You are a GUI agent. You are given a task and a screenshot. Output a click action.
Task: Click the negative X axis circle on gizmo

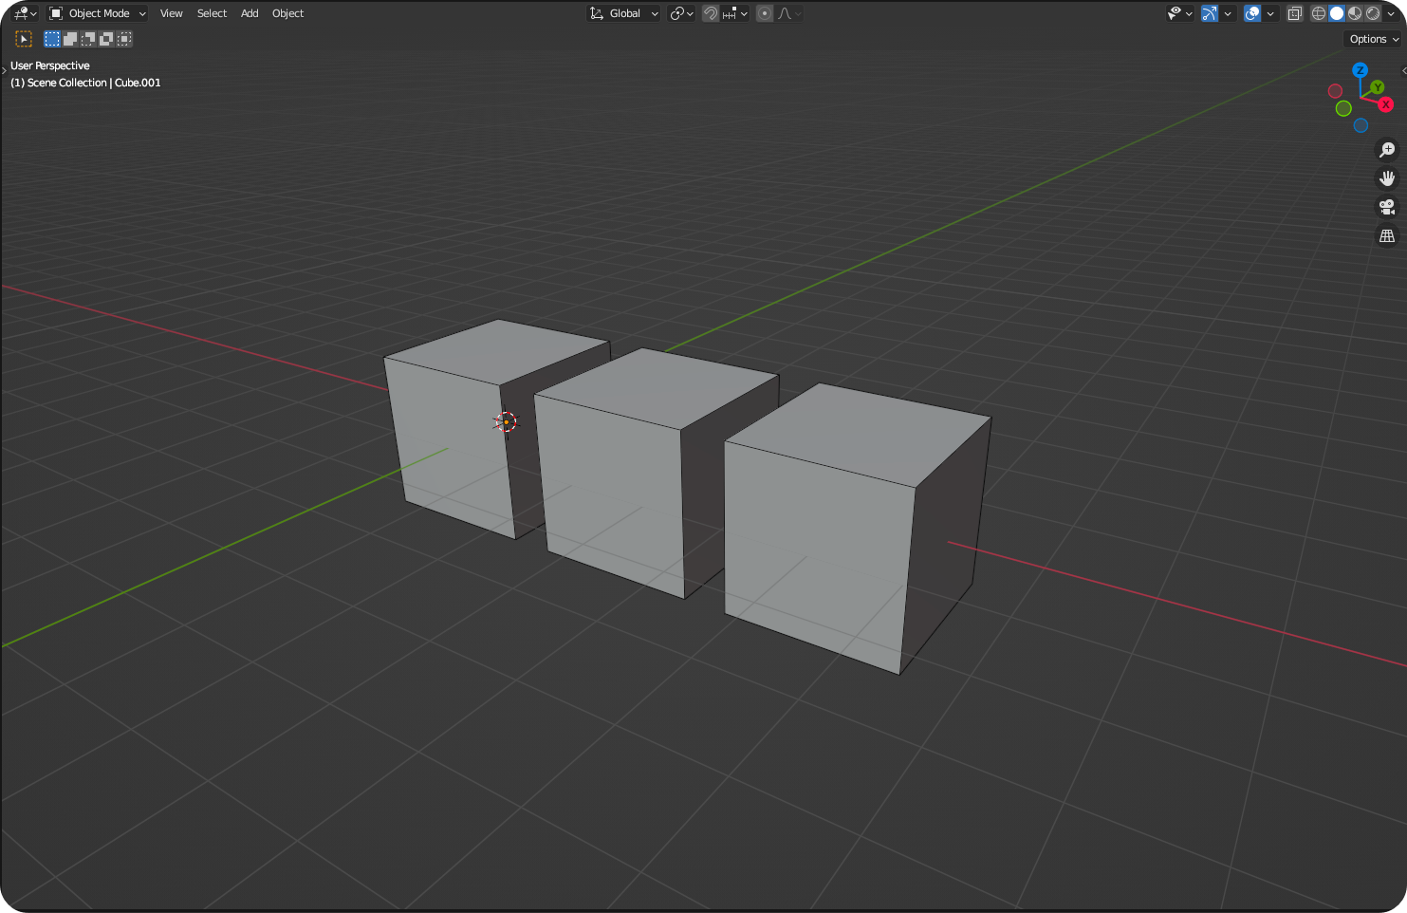tap(1335, 91)
